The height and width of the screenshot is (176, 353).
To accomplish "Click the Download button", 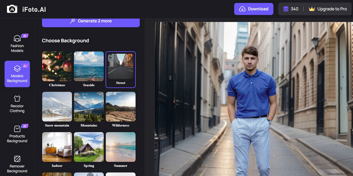I will point(254,9).
